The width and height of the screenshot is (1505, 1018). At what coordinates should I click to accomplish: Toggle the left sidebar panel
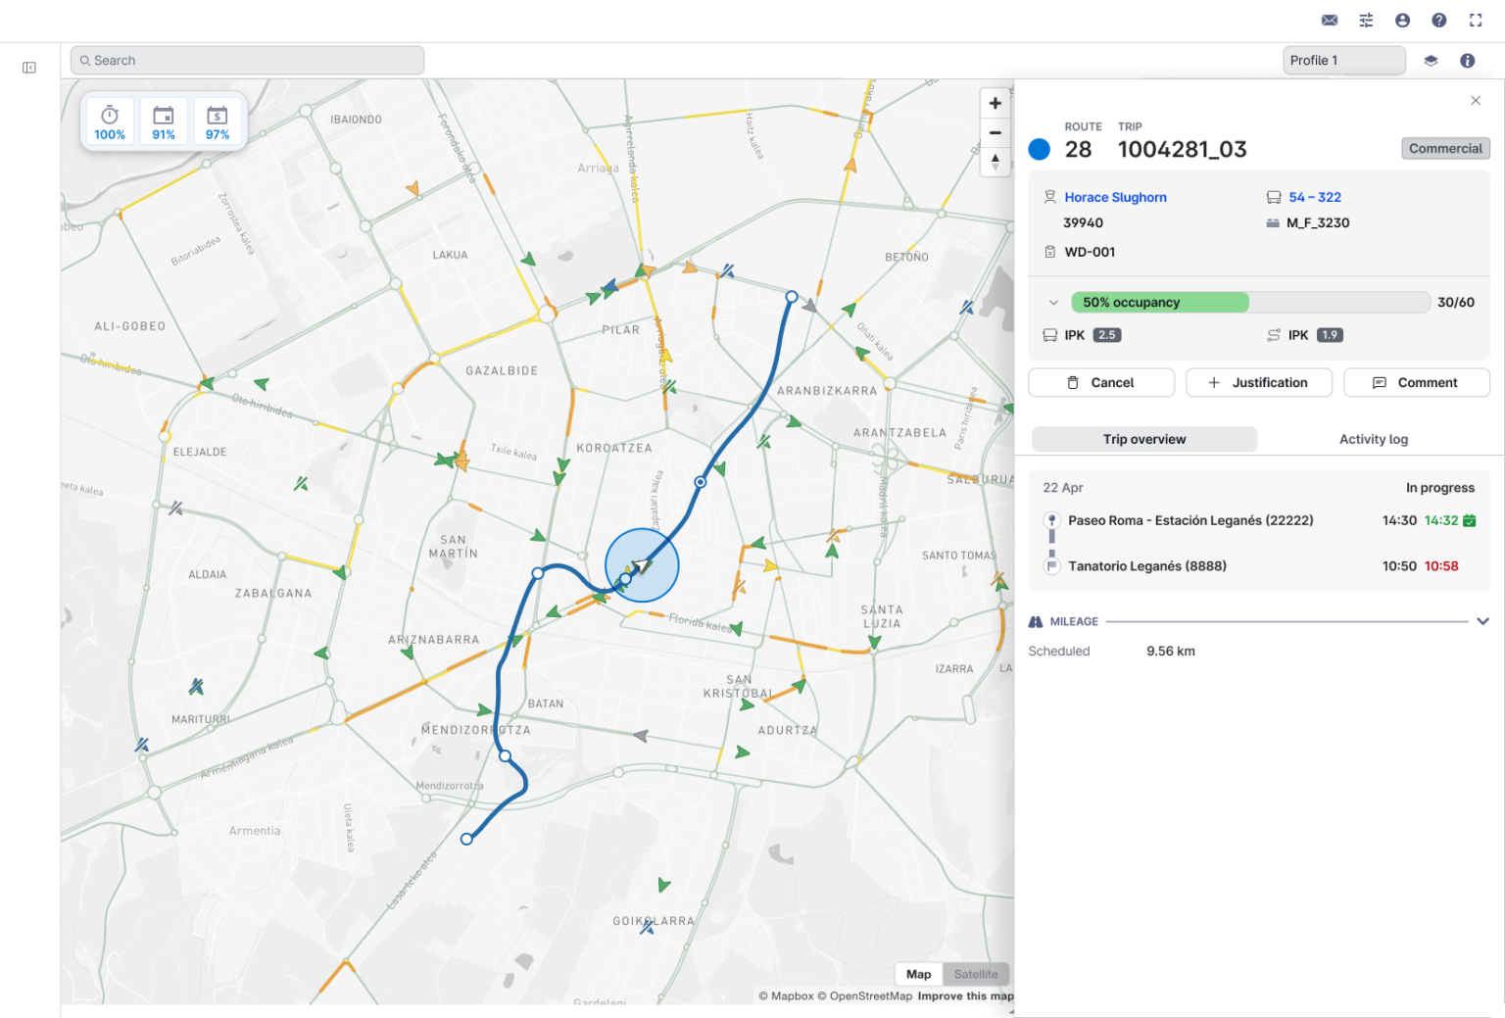pos(29,68)
